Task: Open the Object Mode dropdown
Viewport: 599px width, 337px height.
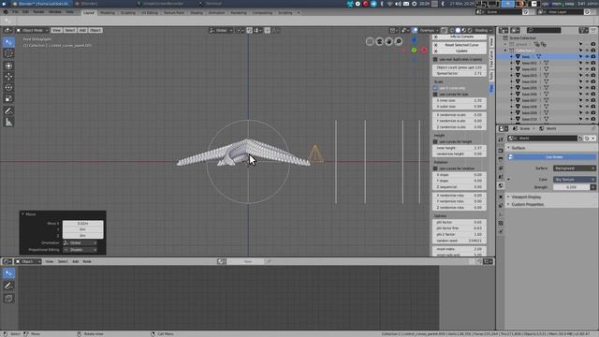Action: pyautogui.click(x=32, y=30)
